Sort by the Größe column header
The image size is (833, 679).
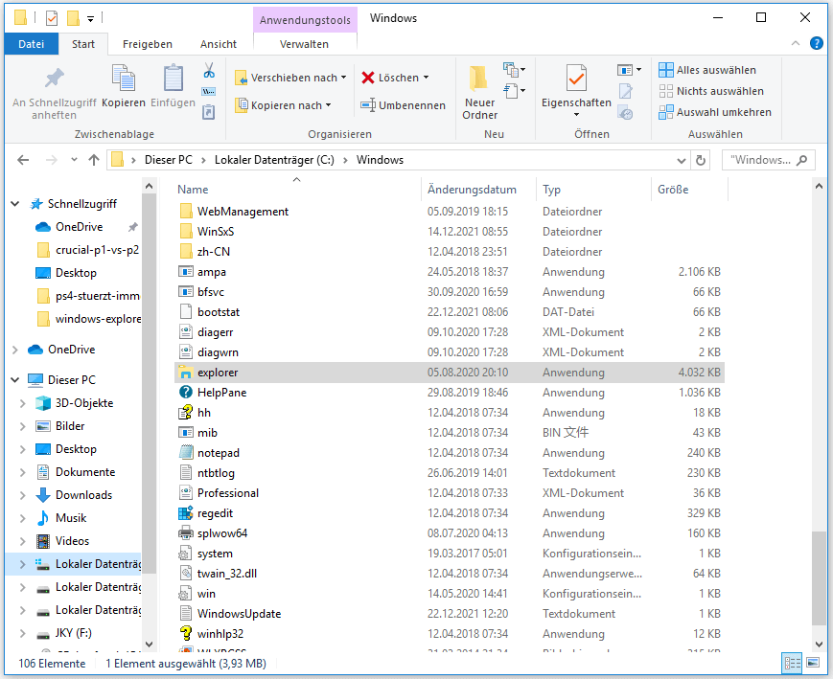673,190
